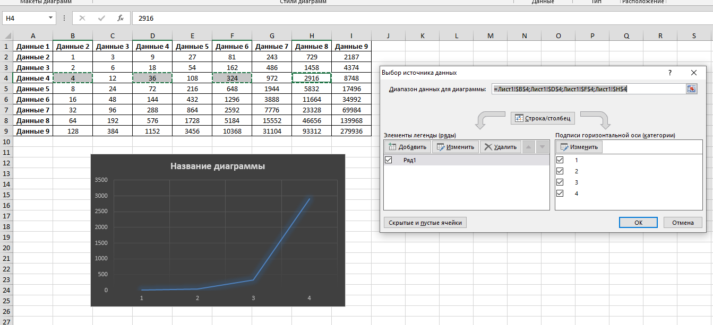The height and width of the screenshot is (325, 713).
Task: Click the 3500 label on chart axis
Action: (x=100, y=180)
